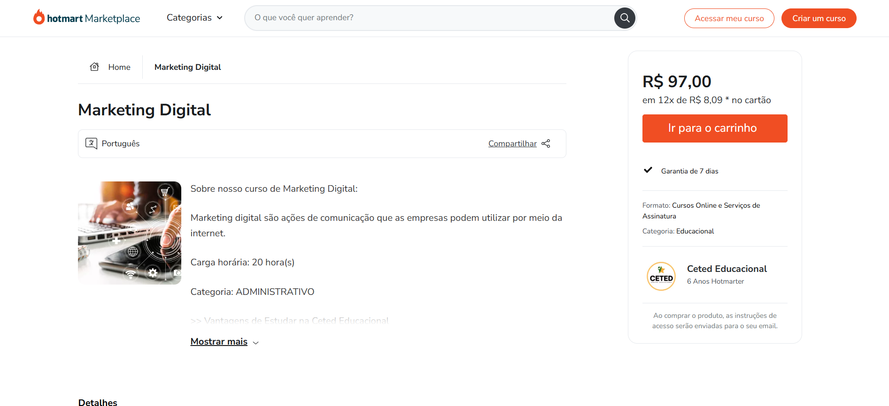Select the Marketing Digital breadcrumb item
This screenshot has width=889, height=406.
coord(187,67)
